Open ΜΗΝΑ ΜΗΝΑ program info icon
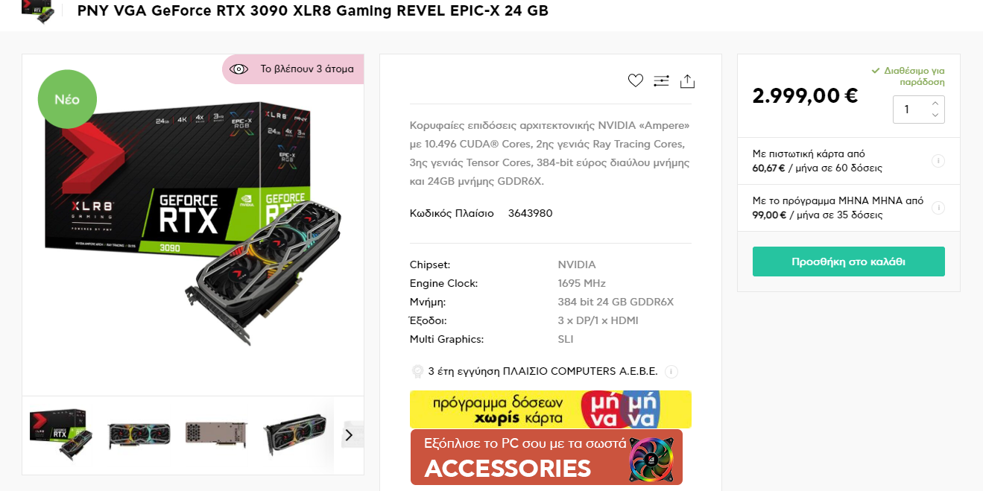The width and height of the screenshot is (983, 491). (938, 207)
